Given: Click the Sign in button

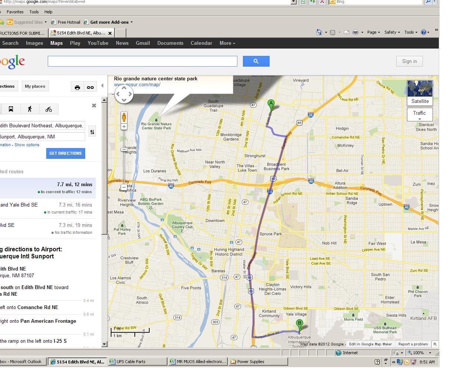Looking at the screenshot, I should 409,61.
